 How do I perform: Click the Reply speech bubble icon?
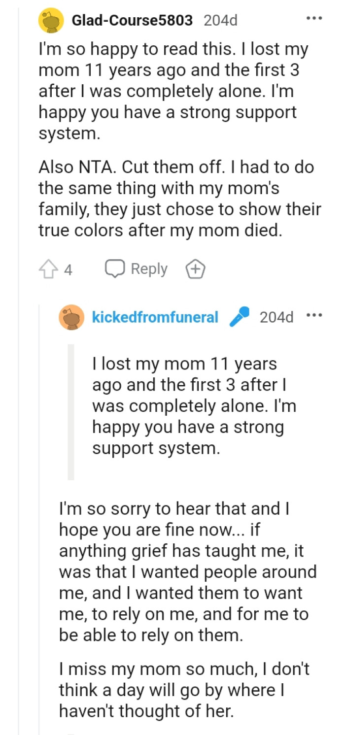(x=114, y=268)
